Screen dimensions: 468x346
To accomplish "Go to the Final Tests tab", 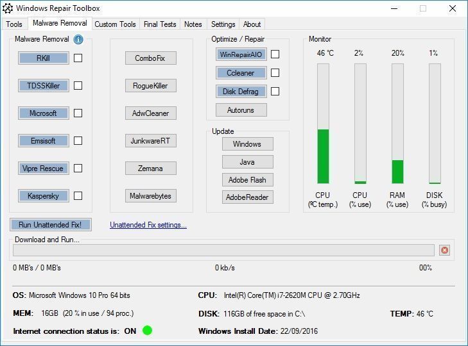I will [x=160, y=24].
